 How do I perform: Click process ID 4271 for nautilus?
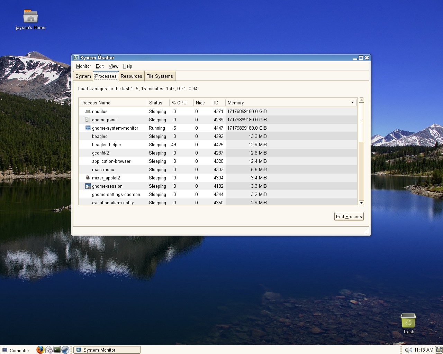click(218, 111)
